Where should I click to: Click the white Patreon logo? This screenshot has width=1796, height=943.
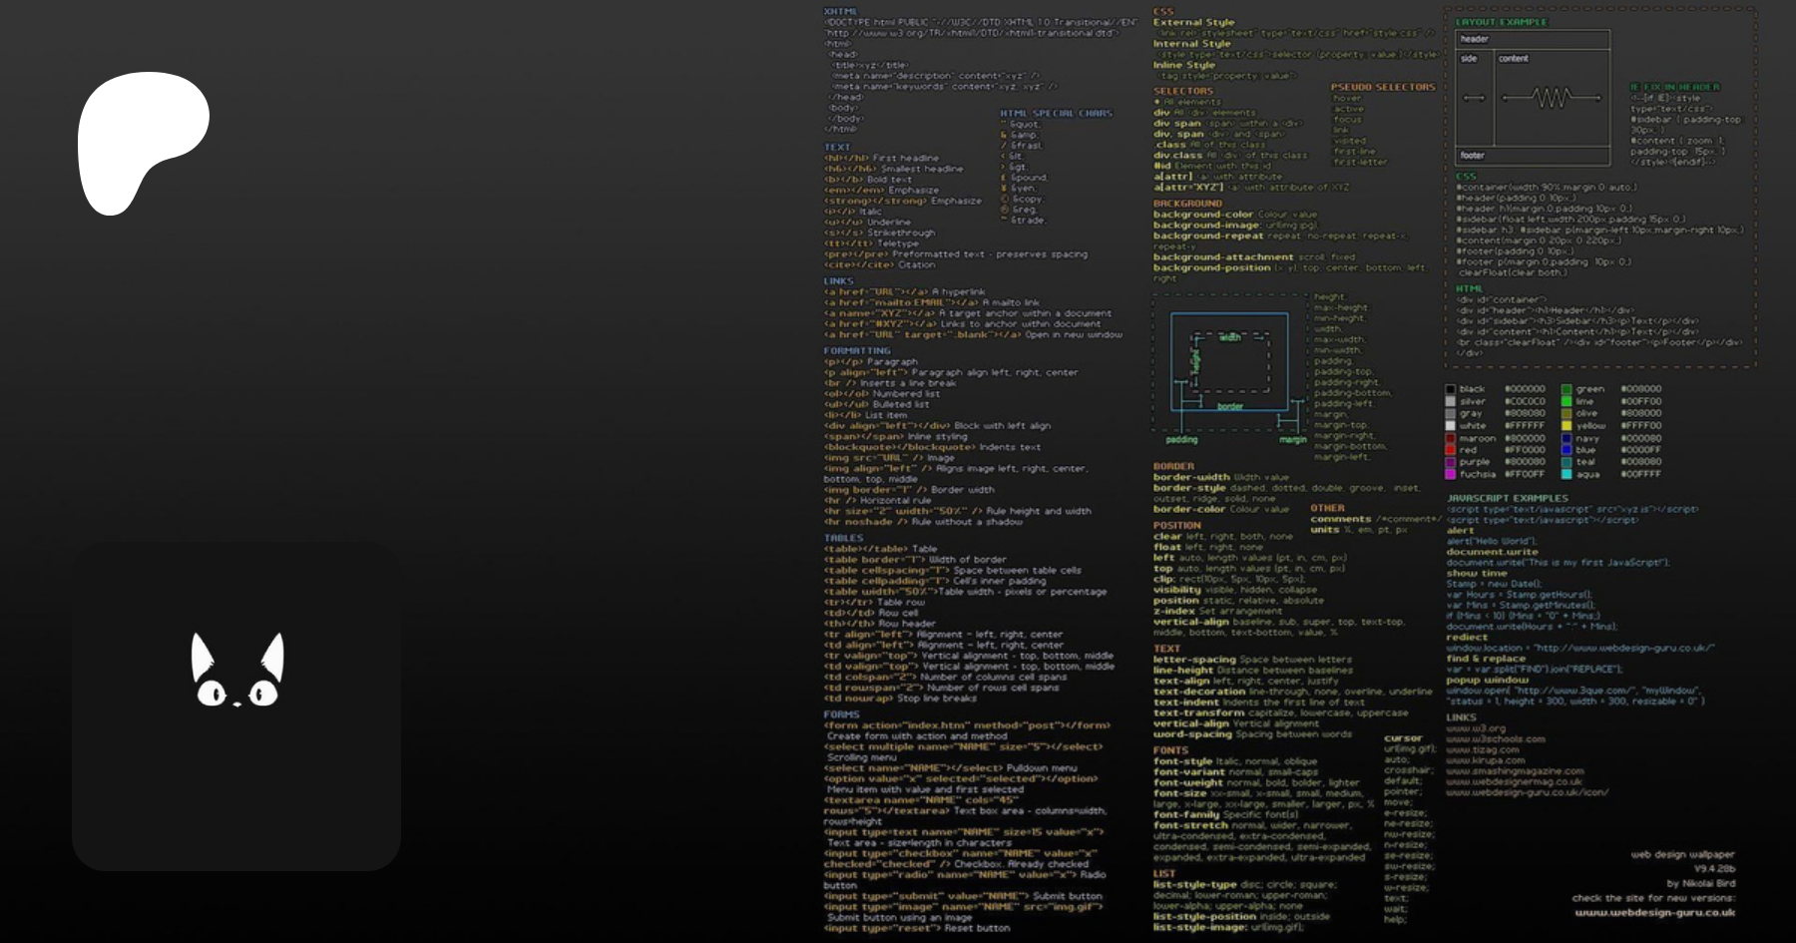(x=143, y=141)
